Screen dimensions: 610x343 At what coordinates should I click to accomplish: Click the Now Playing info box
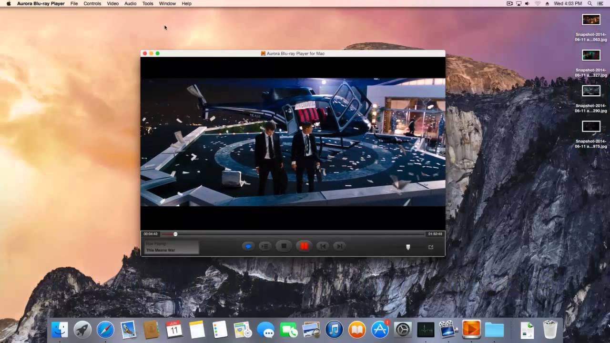click(x=172, y=247)
